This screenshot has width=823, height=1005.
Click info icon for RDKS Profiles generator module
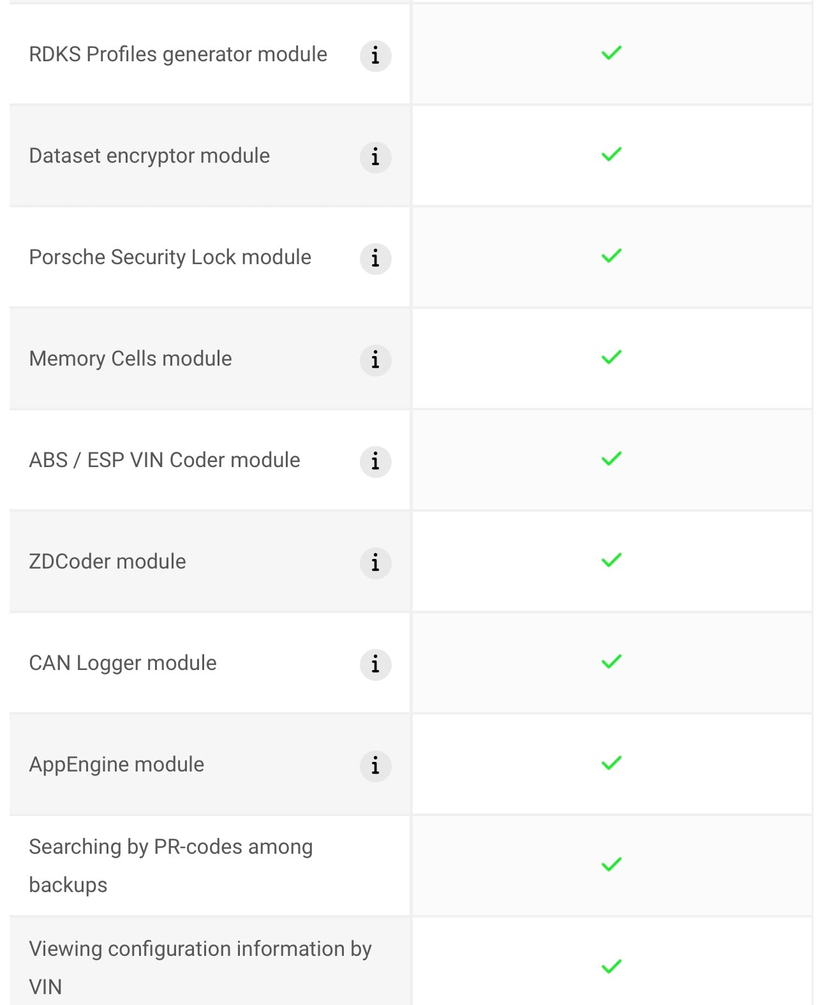(x=375, y=56)
